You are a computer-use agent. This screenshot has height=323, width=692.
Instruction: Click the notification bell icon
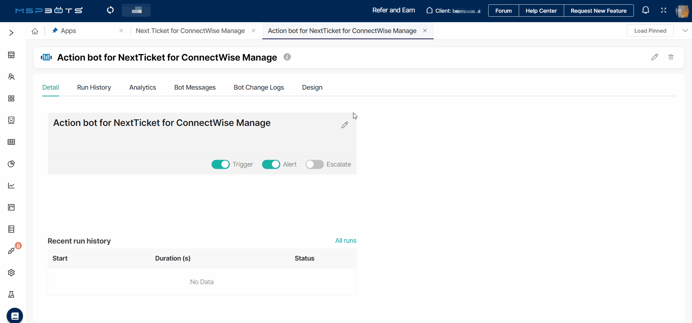(x=646, y=11)
